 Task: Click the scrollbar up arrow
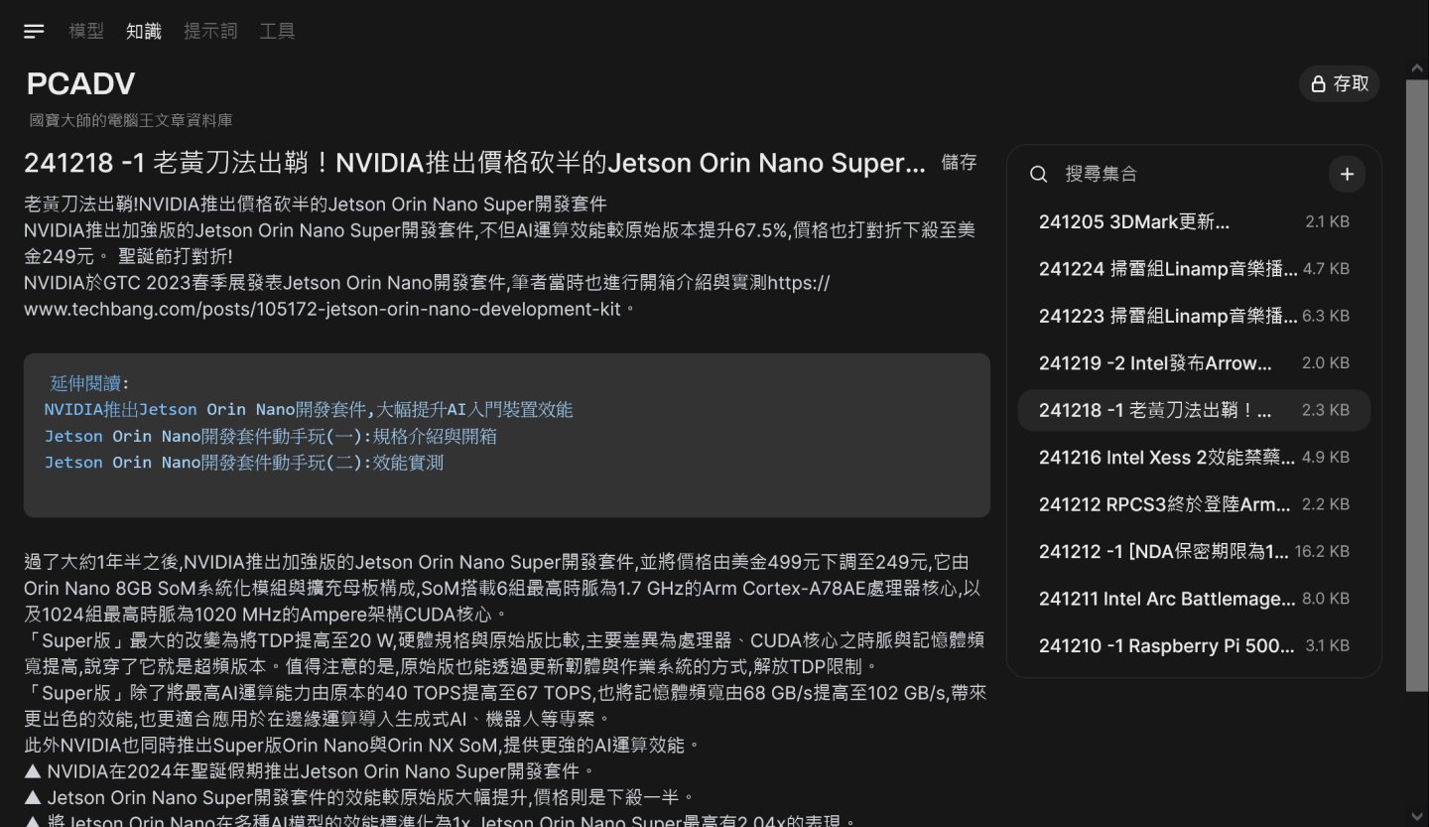1417,69
